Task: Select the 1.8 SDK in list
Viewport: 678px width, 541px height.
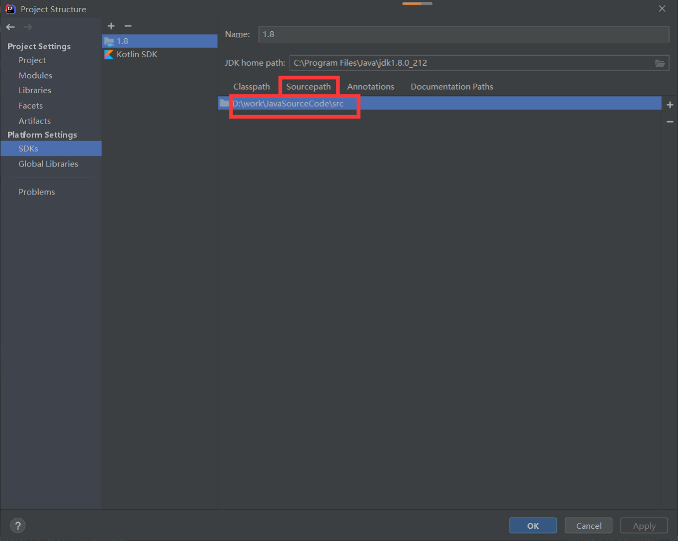Action: pos(122,41)
